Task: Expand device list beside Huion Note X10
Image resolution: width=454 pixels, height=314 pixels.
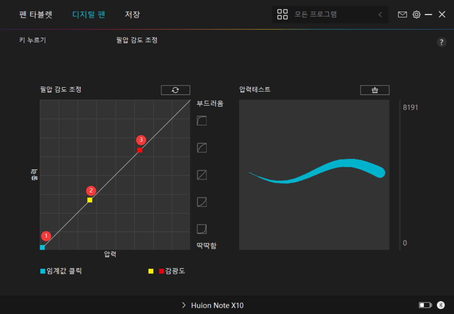Action: (184, 305)
